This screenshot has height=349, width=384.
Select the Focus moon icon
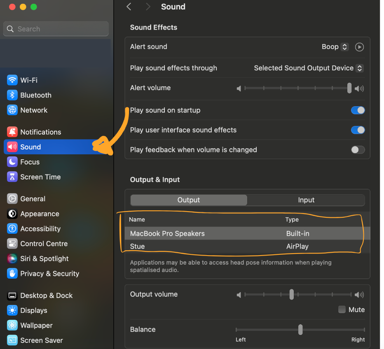coord(12,162)
